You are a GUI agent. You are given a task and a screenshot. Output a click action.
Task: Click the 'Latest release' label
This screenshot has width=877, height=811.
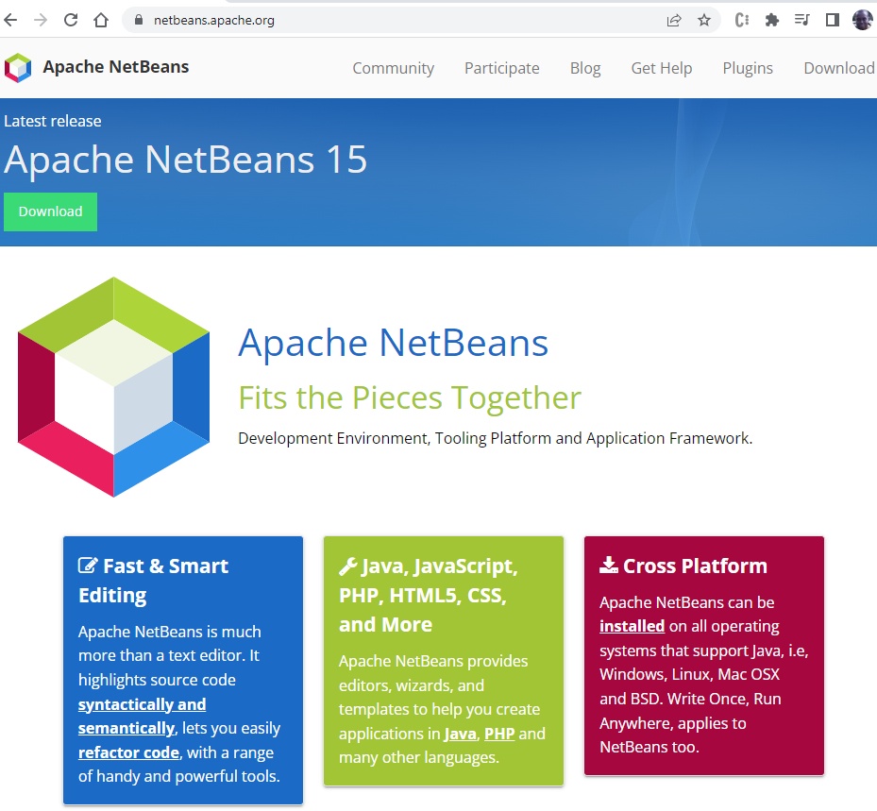tap(53, 121)
